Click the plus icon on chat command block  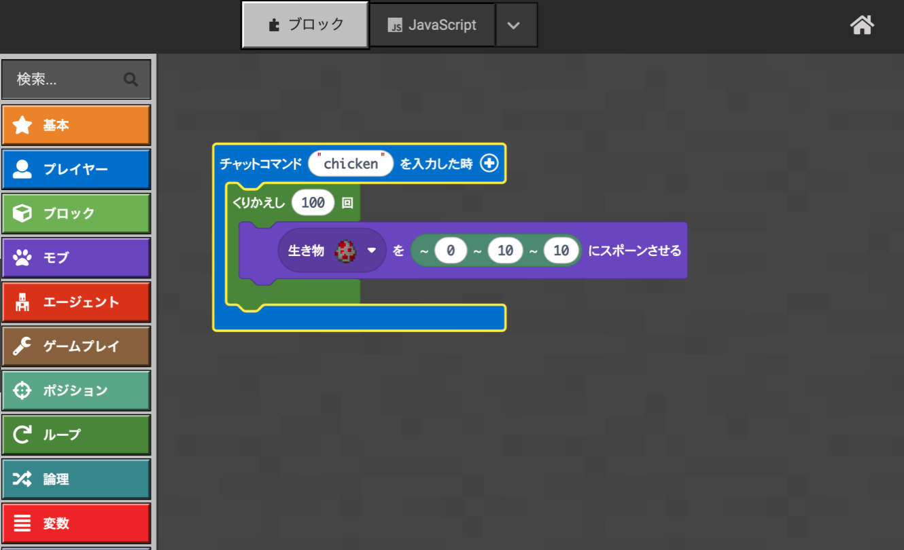[x=489, y=163]
